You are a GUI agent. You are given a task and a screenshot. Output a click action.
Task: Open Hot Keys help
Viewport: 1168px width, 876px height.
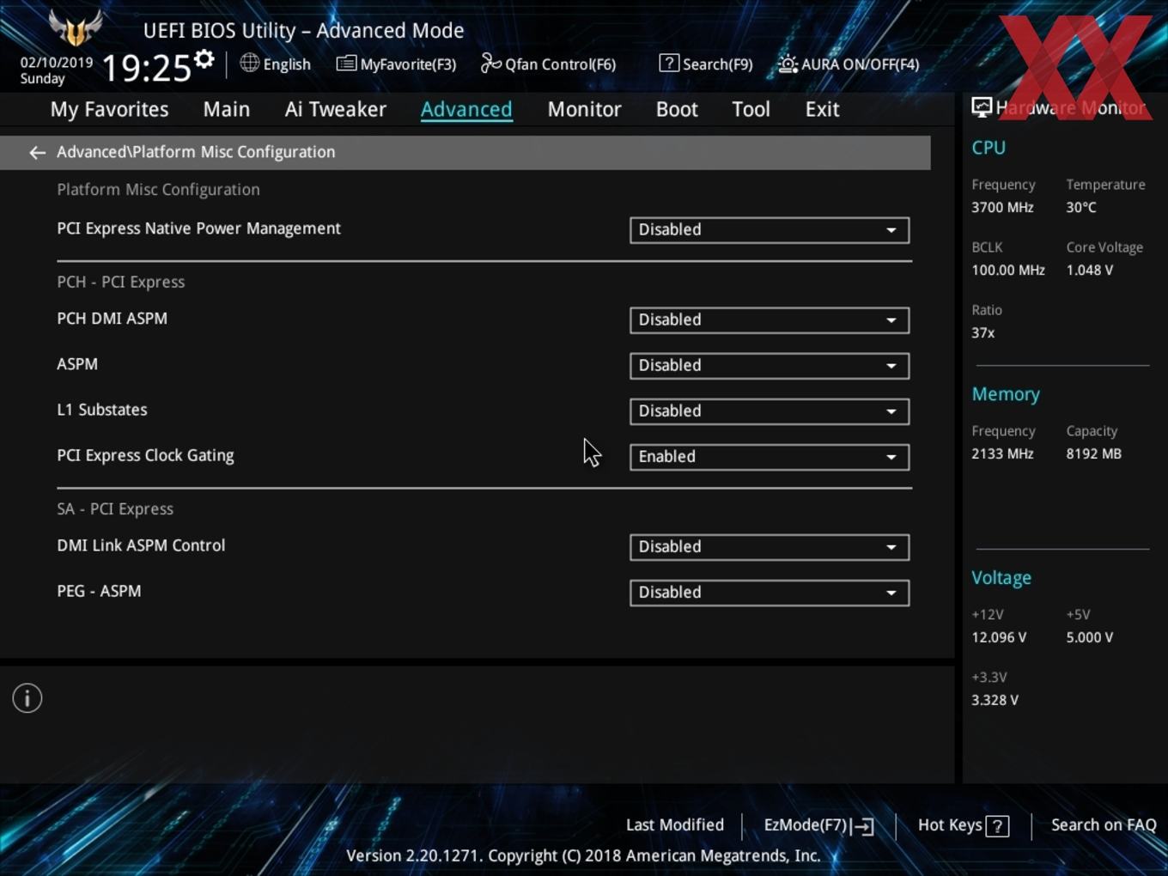coord(950,825)
